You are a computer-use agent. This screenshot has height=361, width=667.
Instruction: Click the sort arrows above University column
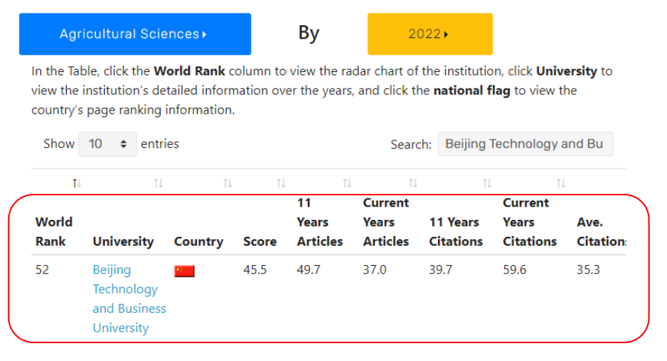point(158,183)
